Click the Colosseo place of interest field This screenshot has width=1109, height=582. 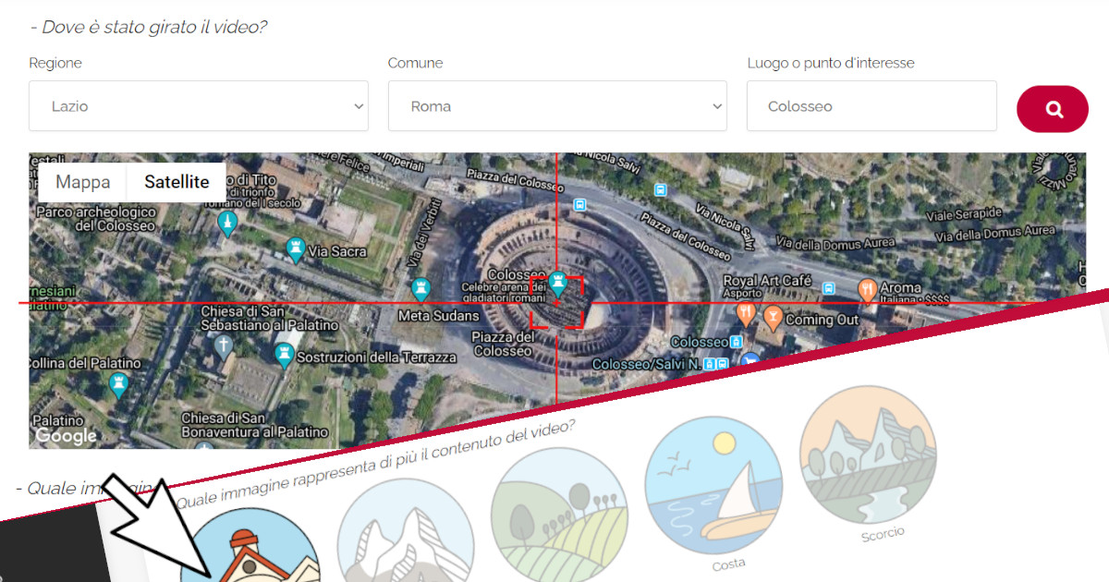tap(871, 106)
